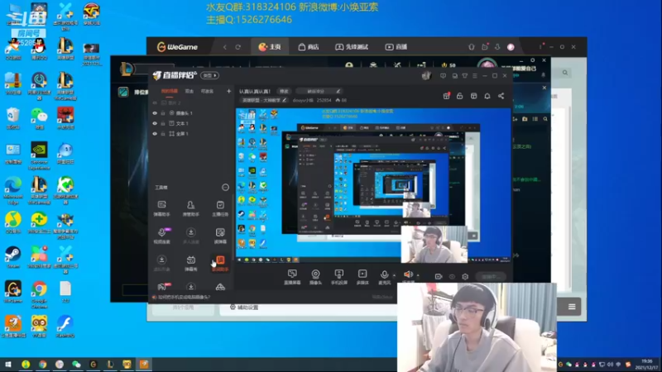Toggle lock on 全屏 1 source

tap(163, 134)
